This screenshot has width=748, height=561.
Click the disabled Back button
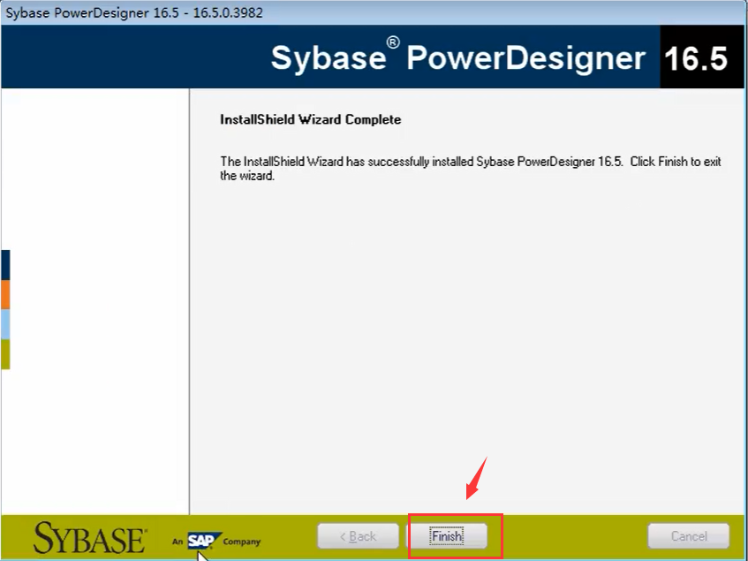tap(358, 536)
